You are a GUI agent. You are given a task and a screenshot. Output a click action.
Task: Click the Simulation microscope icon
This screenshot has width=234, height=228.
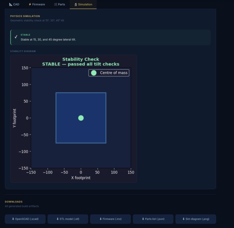76,4
